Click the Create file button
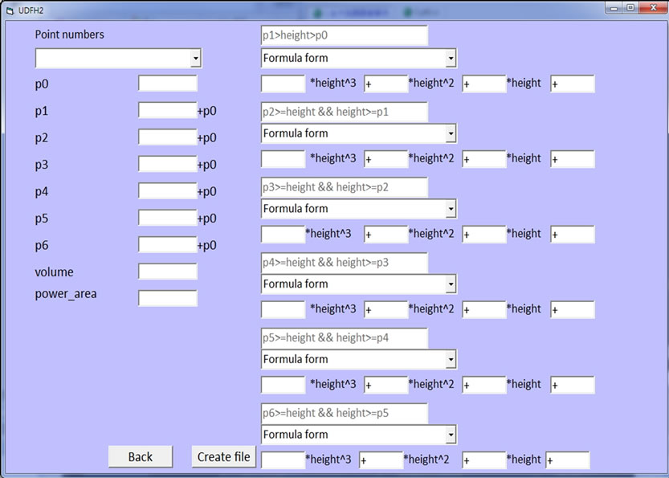The width and height of the screenshot is (669, 478). pos(224,456)
